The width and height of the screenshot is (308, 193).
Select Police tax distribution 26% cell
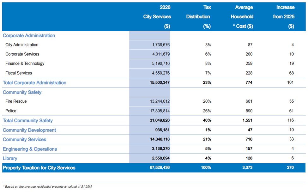[207, 111]
